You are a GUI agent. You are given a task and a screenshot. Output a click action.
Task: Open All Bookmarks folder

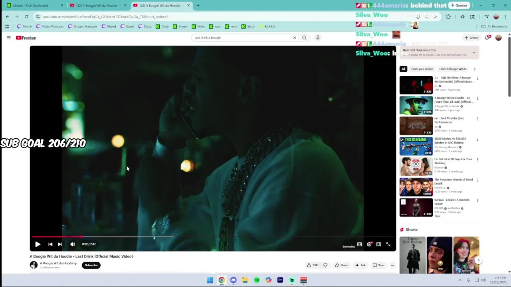(x=494, y=26)
